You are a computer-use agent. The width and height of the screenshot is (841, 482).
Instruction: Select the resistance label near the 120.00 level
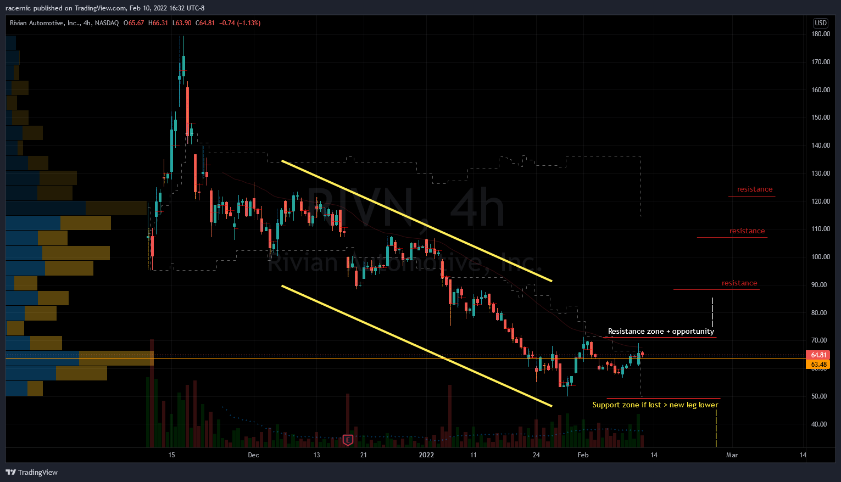click(x=755, y=189)
